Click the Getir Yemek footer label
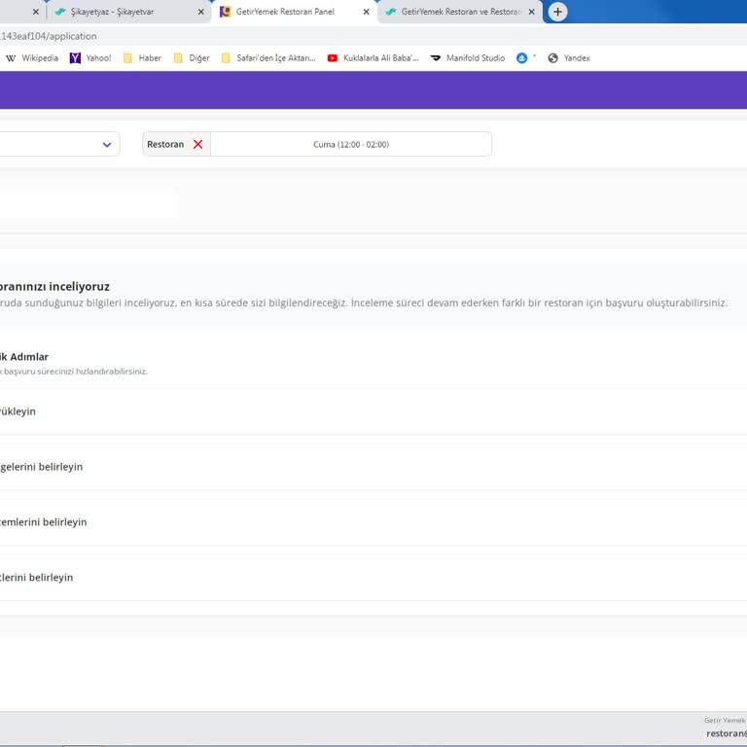This screenshot has width=747, height=747. [x=725, y=721]
